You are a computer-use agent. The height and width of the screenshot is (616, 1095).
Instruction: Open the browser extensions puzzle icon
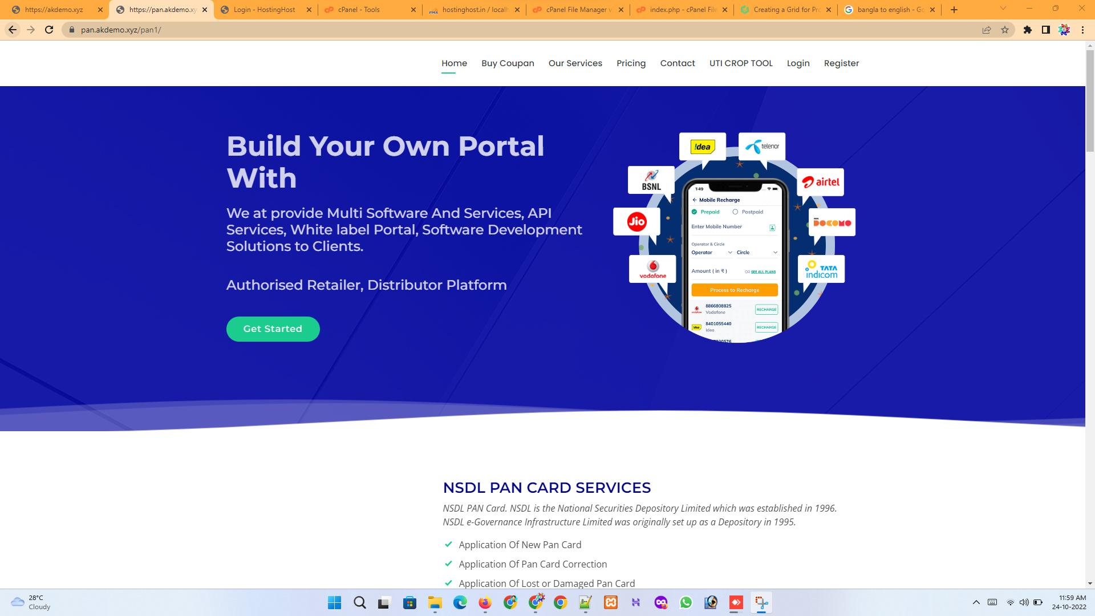pos(1027,30)
